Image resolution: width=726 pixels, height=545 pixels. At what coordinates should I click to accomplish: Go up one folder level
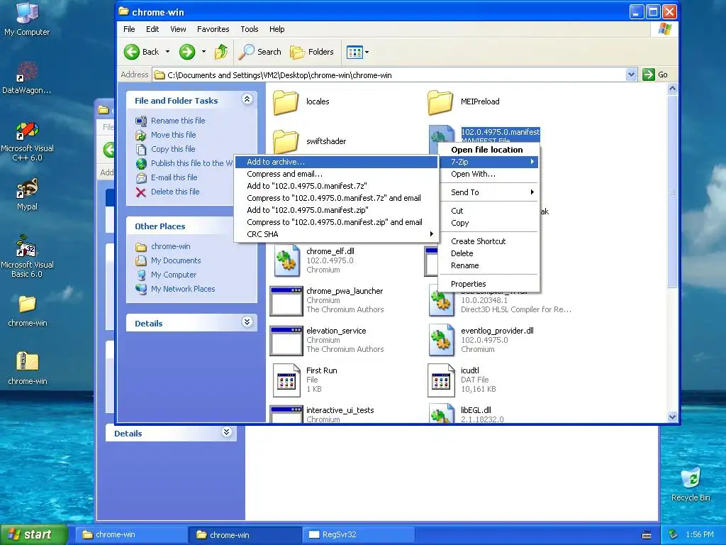(221, 52)
